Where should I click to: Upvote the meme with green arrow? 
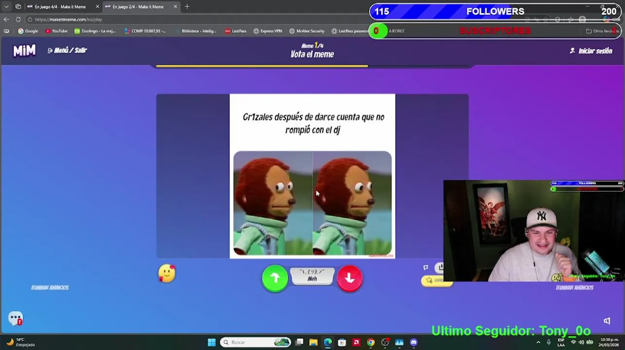[275, 278]
